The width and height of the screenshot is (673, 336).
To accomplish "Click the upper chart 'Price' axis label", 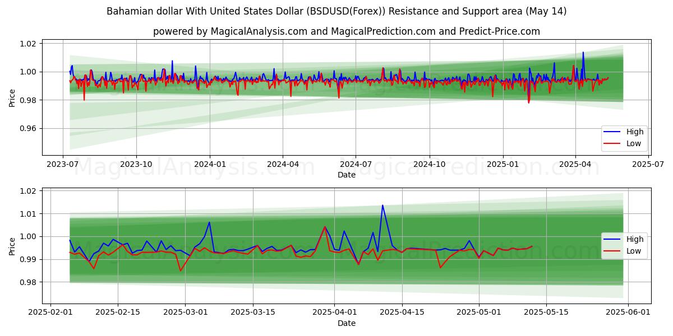I will [x=12, y=98].
